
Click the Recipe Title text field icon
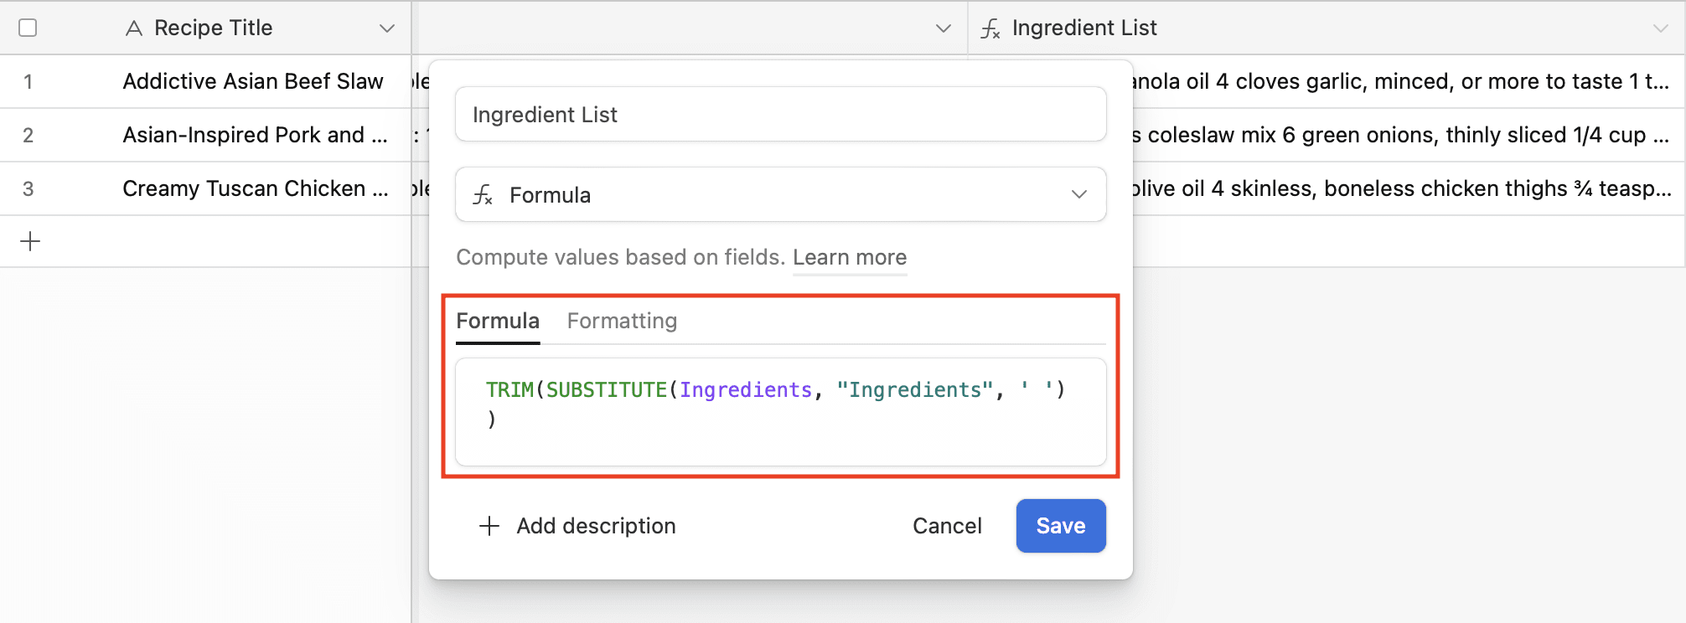[133, 28]
